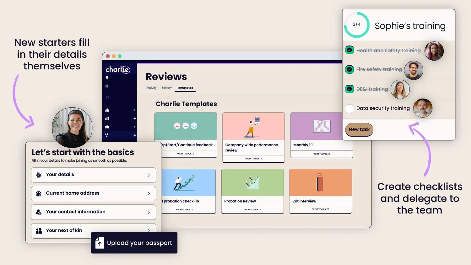Open the company/office building sidebar icon

pyautogui.click(x=107, y=118)
